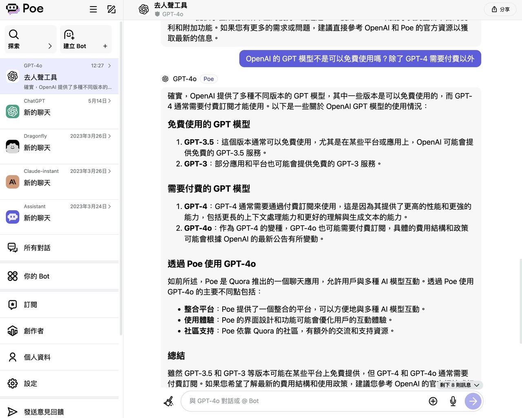522x418 pixels.
Task: Click the 建立 Bot ghost icon
Action: (x=69, y=34)
